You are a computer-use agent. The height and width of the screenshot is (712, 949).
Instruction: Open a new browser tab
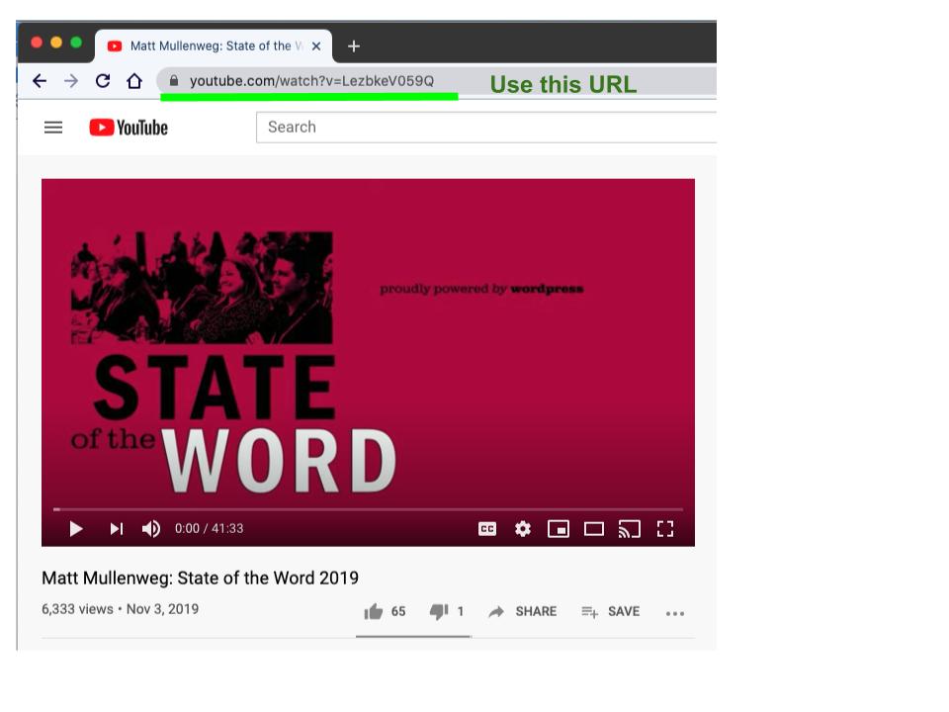point(353,45)
